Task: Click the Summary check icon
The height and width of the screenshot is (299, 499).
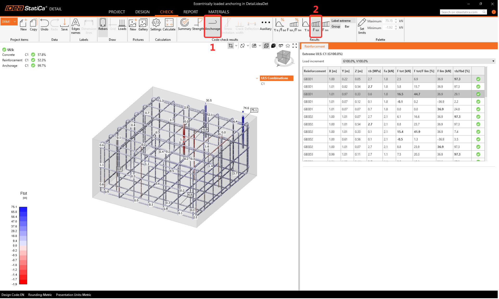Action: click(185, 25)
